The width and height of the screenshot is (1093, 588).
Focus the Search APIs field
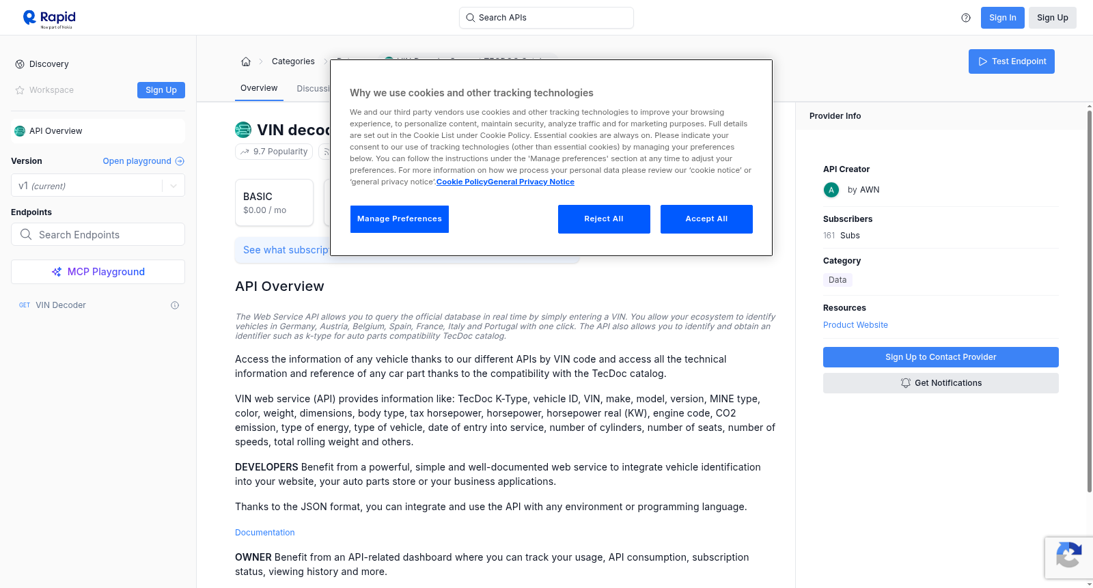546,18
